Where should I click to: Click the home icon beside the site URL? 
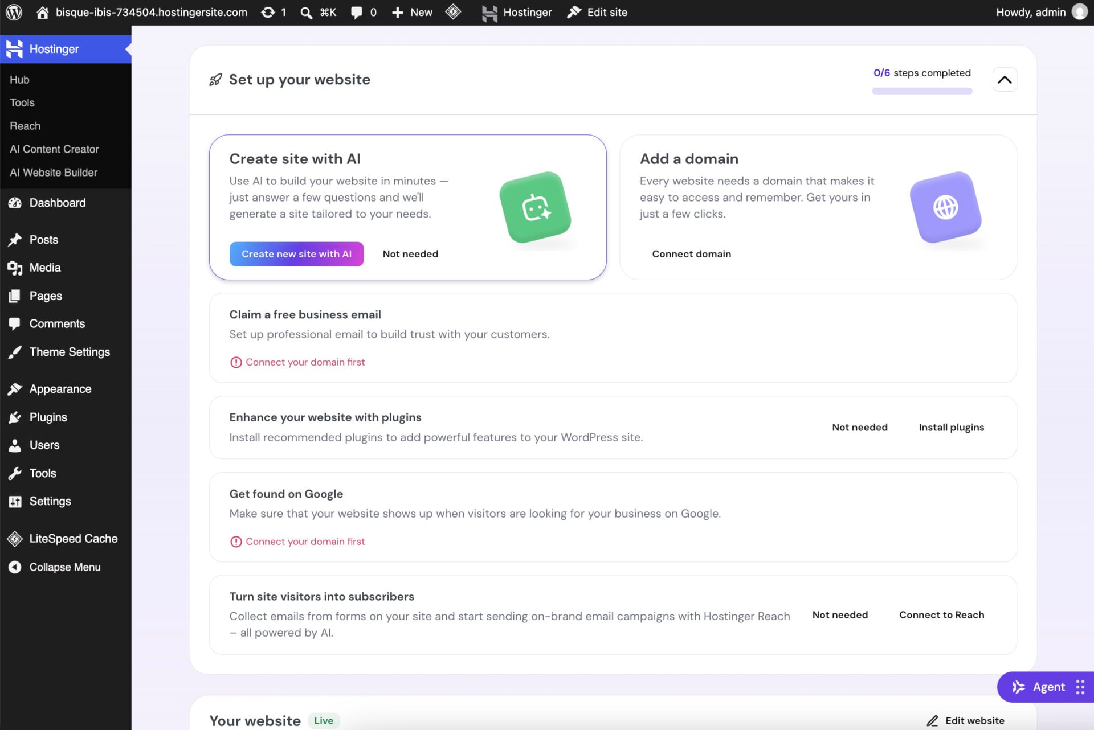tap(42, 12)
